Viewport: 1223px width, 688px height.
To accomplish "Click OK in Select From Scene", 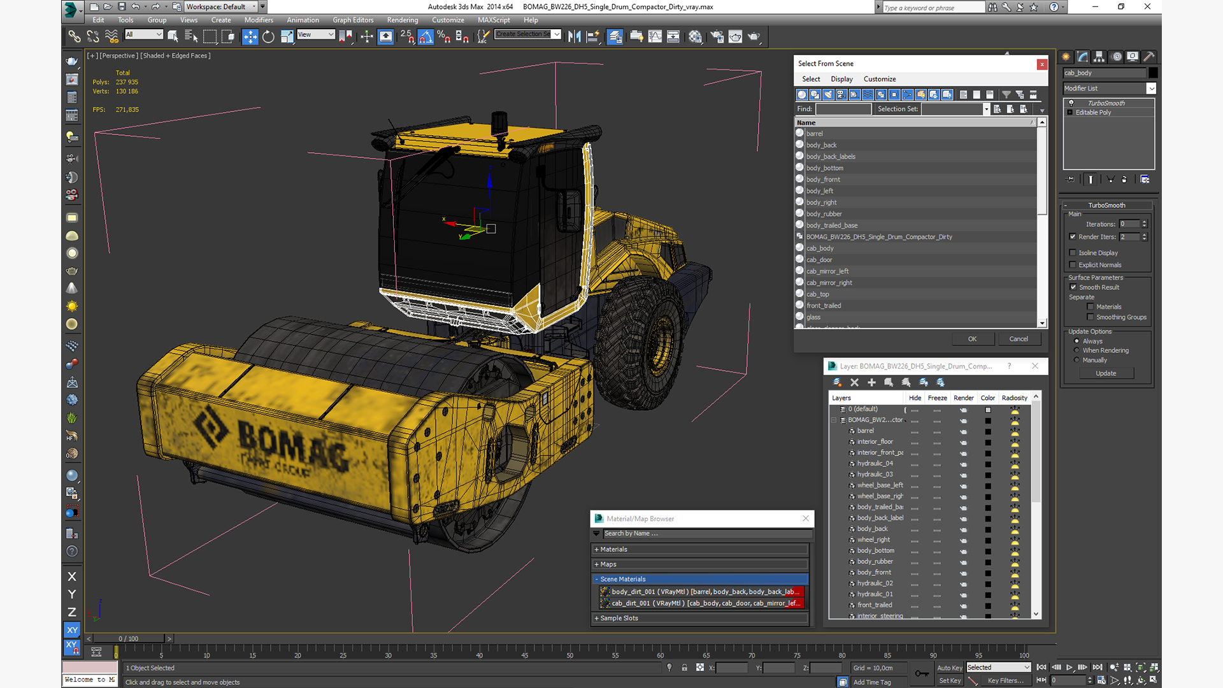I will click(x=972, y=339).
